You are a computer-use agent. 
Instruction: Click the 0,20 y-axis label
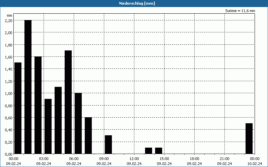[9, 142]
